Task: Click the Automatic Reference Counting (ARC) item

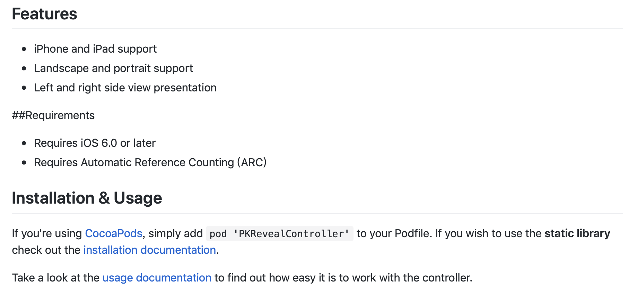Action: pyautogui.click(x=150, y=162)
